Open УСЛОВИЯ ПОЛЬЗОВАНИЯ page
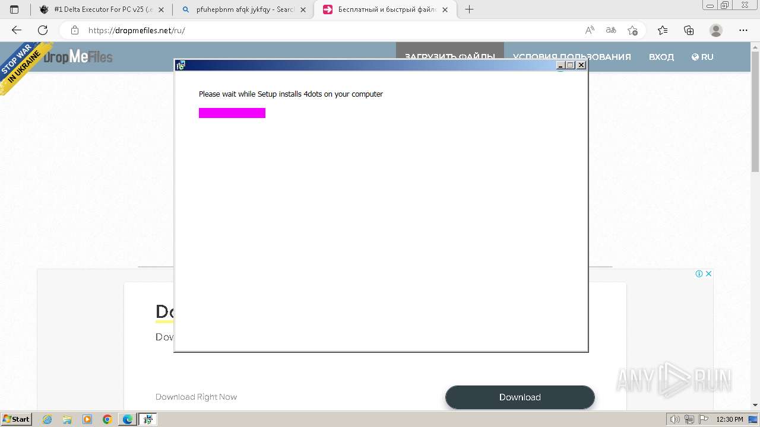The height and width of the screenshot is (427, 760). (572, 57)
